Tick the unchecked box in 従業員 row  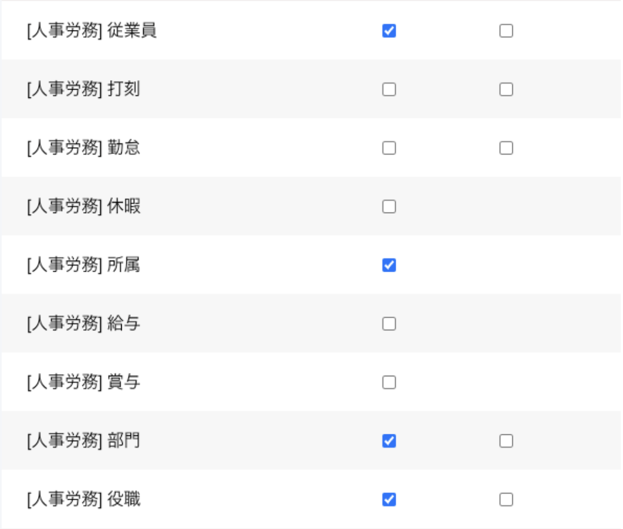pyautogui.click(x=506, y=31)
